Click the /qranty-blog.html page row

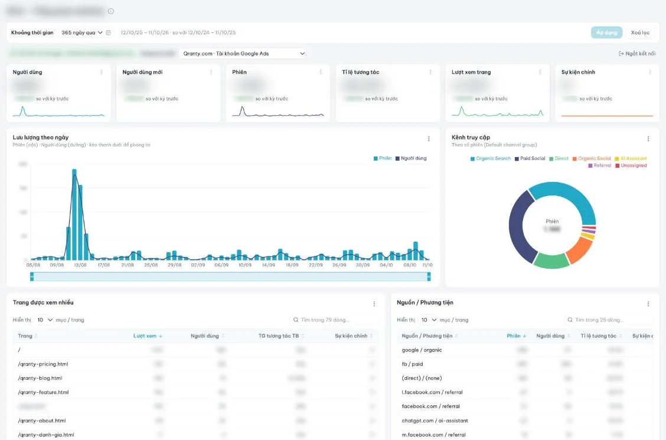tap(195, 378)
